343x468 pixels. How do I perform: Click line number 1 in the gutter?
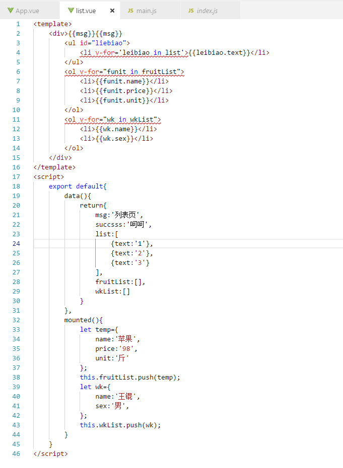coord(18,24)
